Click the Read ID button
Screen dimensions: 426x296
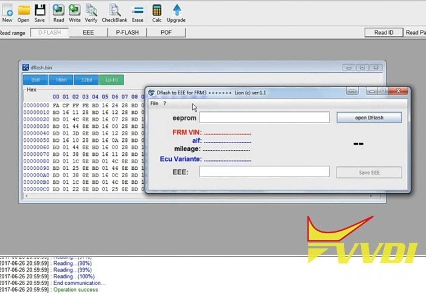pyautogui.click(x=383, y=33)
